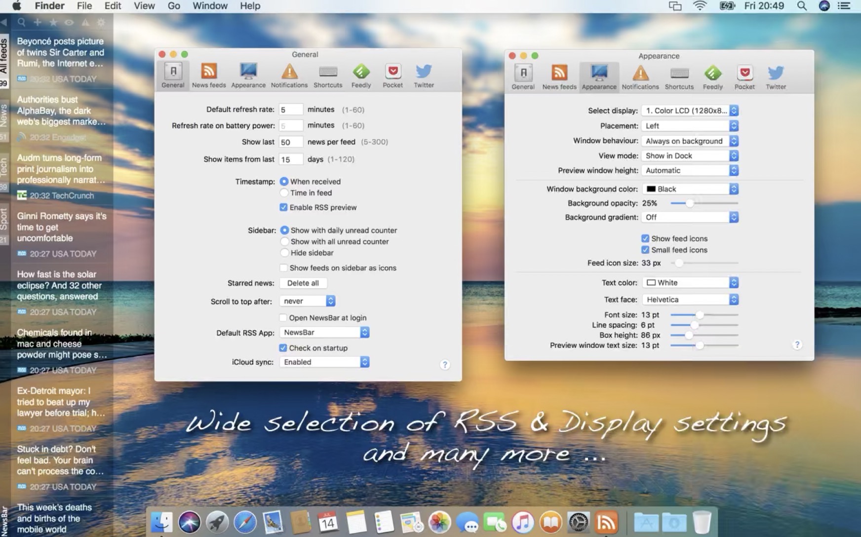Open Safari from the Dock
861x537 pixels.
coord(245,522)
